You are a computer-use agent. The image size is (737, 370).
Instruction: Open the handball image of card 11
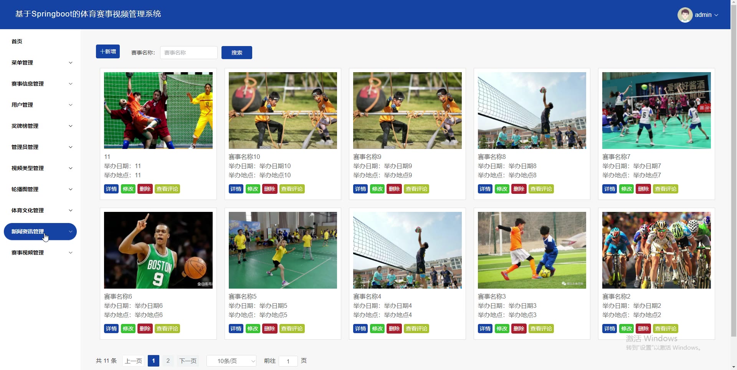158,111
